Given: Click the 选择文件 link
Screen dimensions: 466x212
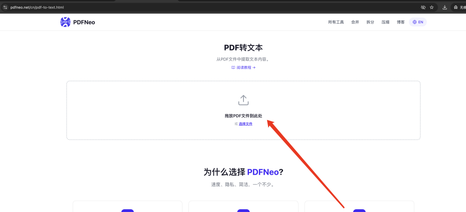Looking at the screenshot, I should [x=245, y=124].
